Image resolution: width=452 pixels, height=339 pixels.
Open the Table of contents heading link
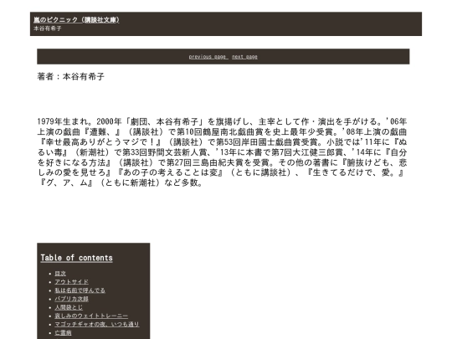tap(76, 258)
